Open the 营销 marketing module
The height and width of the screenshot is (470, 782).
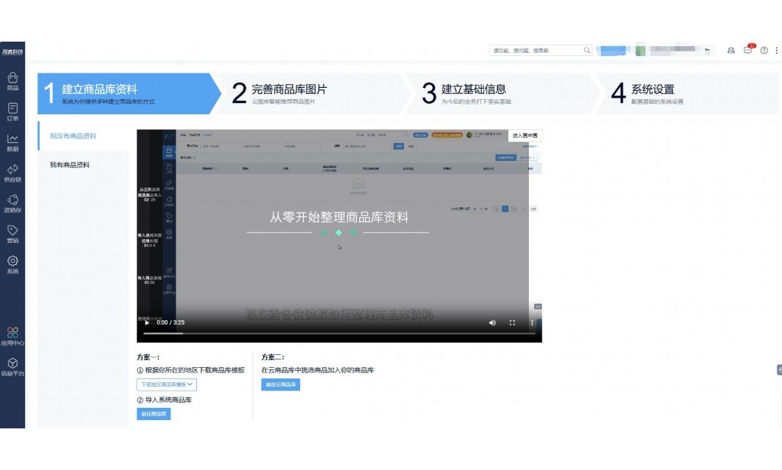point(12,233)
